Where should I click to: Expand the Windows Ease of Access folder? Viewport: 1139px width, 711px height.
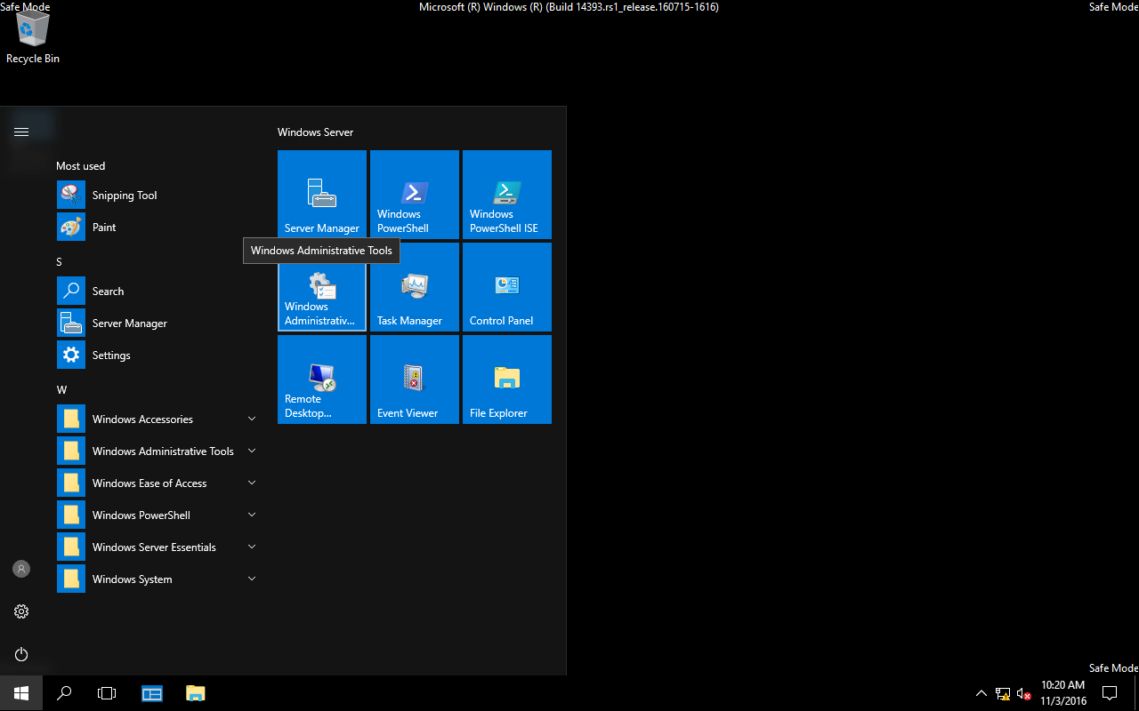pos(158,483)
